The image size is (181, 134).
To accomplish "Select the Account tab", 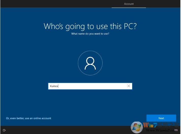I will point(129,4).
